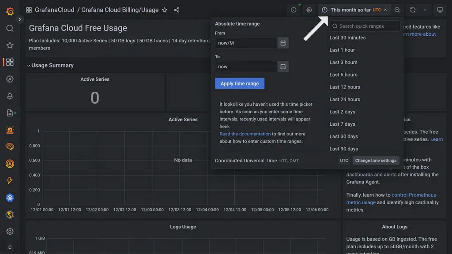Open Alerting from the sidebar bell icon
Viewport: 452px width, 254px height.
(10, 96)
